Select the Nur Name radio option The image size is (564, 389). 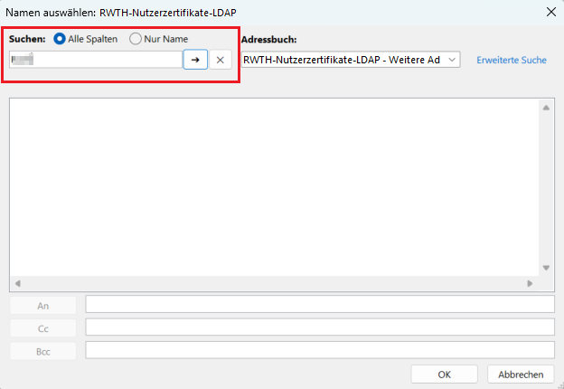click(x=136, y=40)
